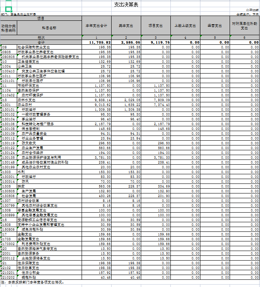Image resolution: width=260 pixels, height=287 pixels.
Task: Click the 上缴上级支出 column header
Action: 185,26
